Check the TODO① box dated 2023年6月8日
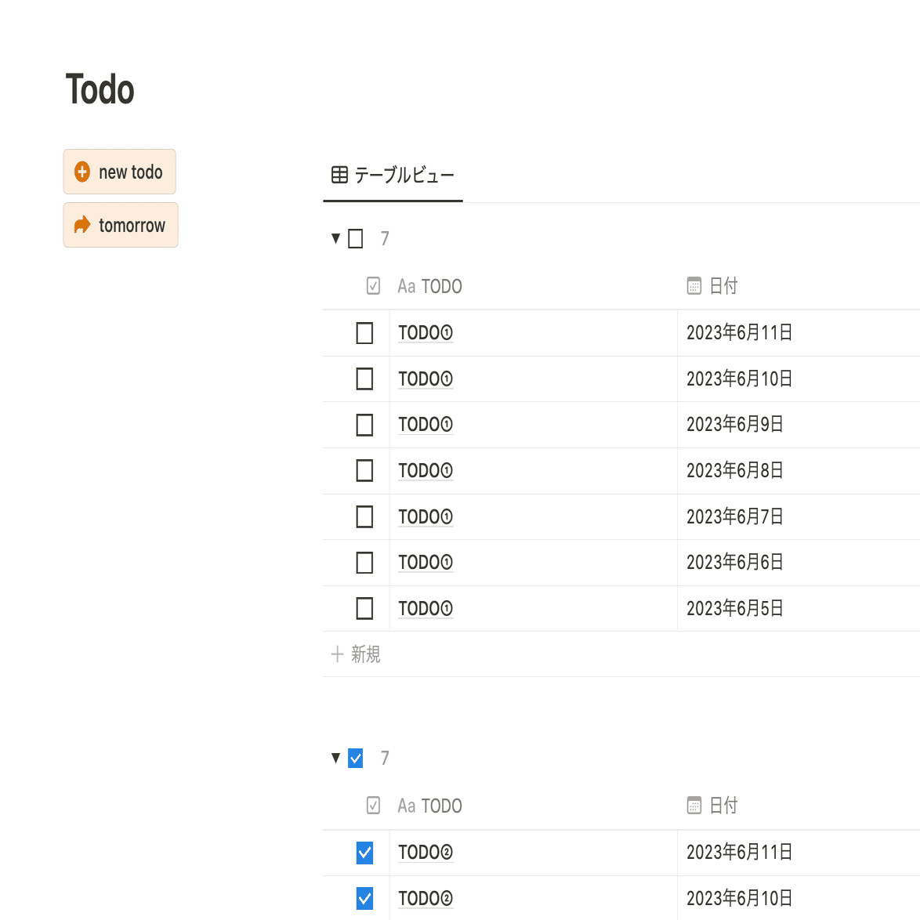This screenshot has height=920, width=920. [364, 470]
